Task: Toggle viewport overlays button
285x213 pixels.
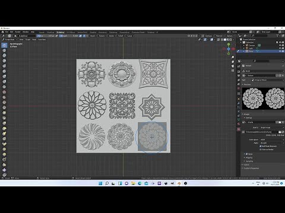Action: click(x=212, y=40)
